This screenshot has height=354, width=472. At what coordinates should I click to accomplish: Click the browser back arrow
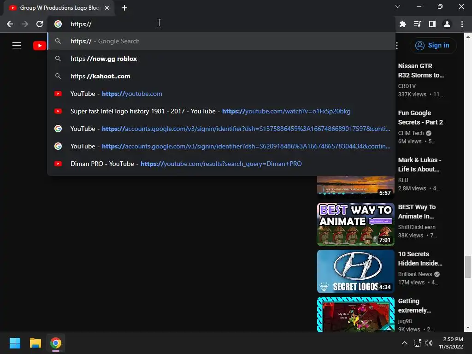click(10, 24)
